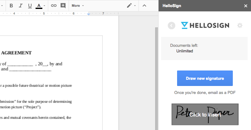Toggle underline formatting
The image size is (251, 130).
(30, 6)
